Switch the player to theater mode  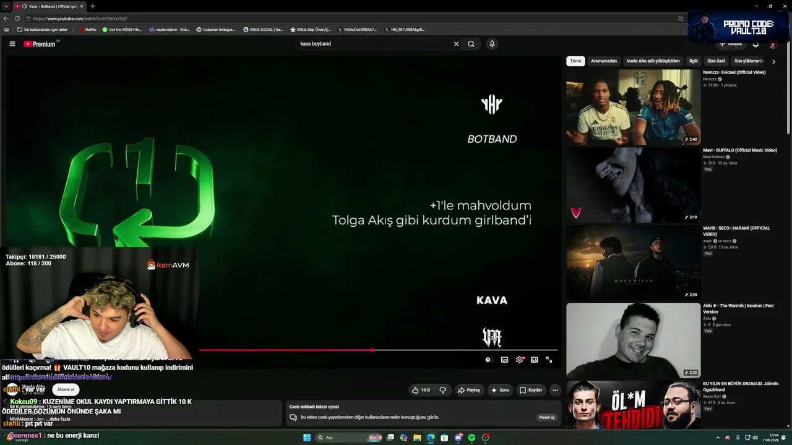point(534,360)
